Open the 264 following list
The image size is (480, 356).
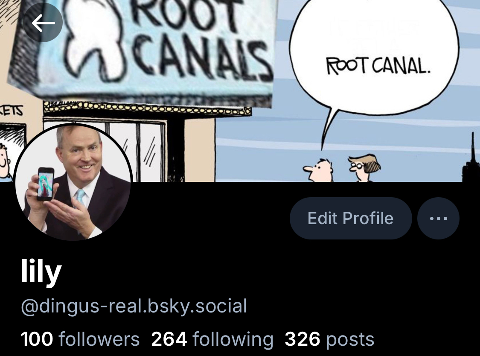(x=212, y=339)
